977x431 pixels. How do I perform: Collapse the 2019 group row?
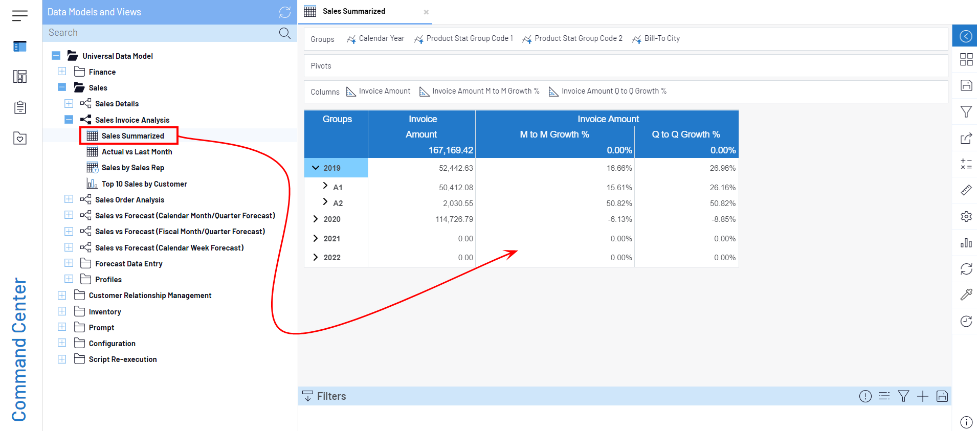click(x=316, y=168)
